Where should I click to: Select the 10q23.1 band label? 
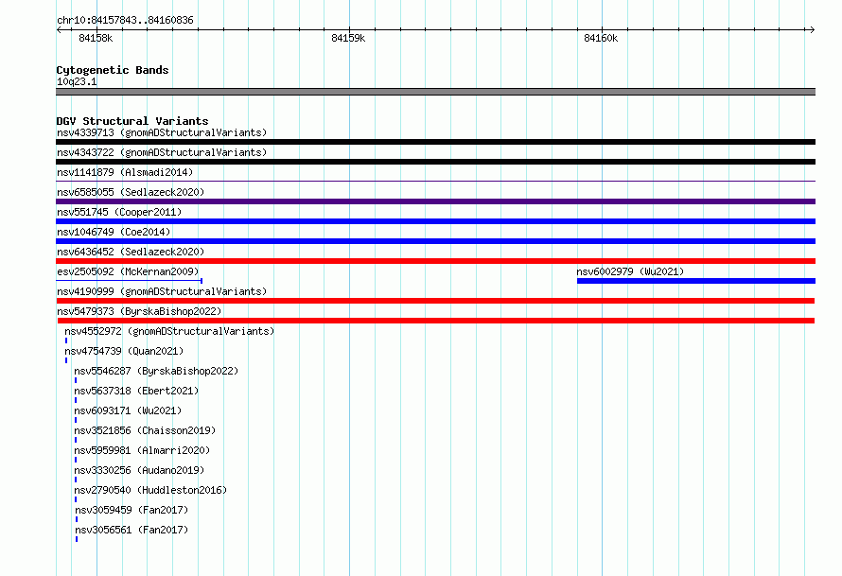point(77,81)
